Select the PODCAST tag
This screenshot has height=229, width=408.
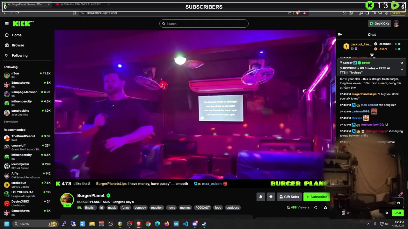[203, 208]
